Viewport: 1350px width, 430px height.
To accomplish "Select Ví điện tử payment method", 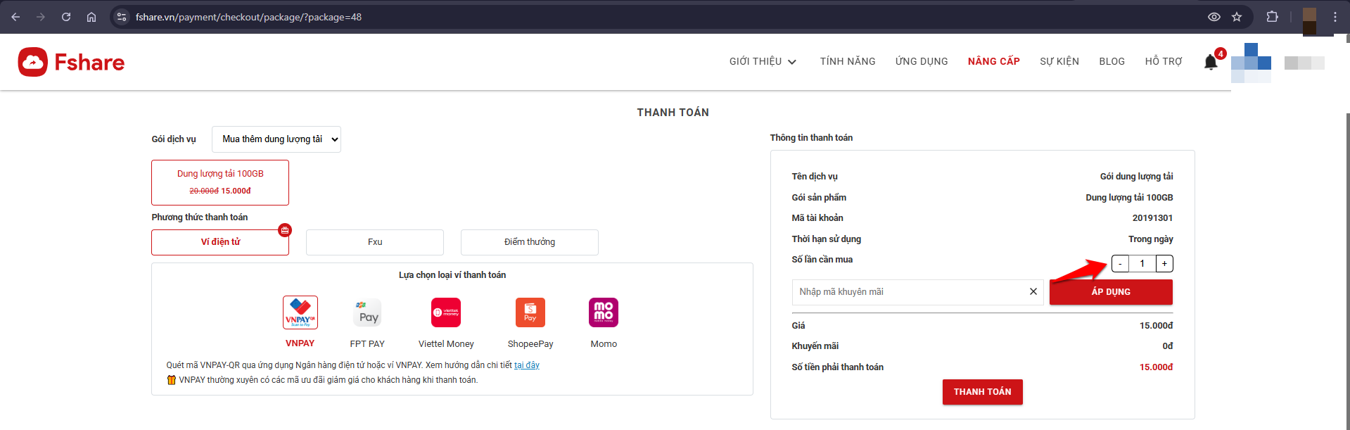I will click(220, 242).
